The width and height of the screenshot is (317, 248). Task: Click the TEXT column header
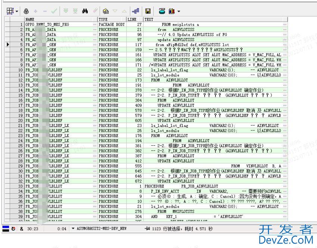(215, 19)
